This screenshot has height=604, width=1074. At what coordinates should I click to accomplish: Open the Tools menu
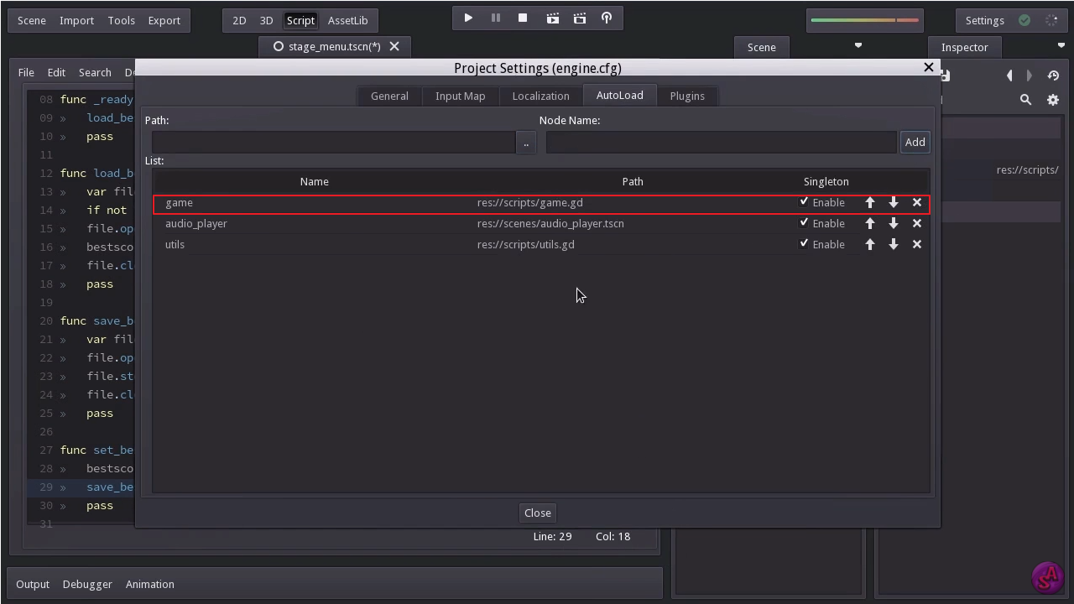[121, 20]
